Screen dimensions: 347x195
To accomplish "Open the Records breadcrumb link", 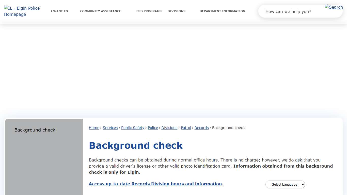I will pyautogui.click(x=201, y=128).
